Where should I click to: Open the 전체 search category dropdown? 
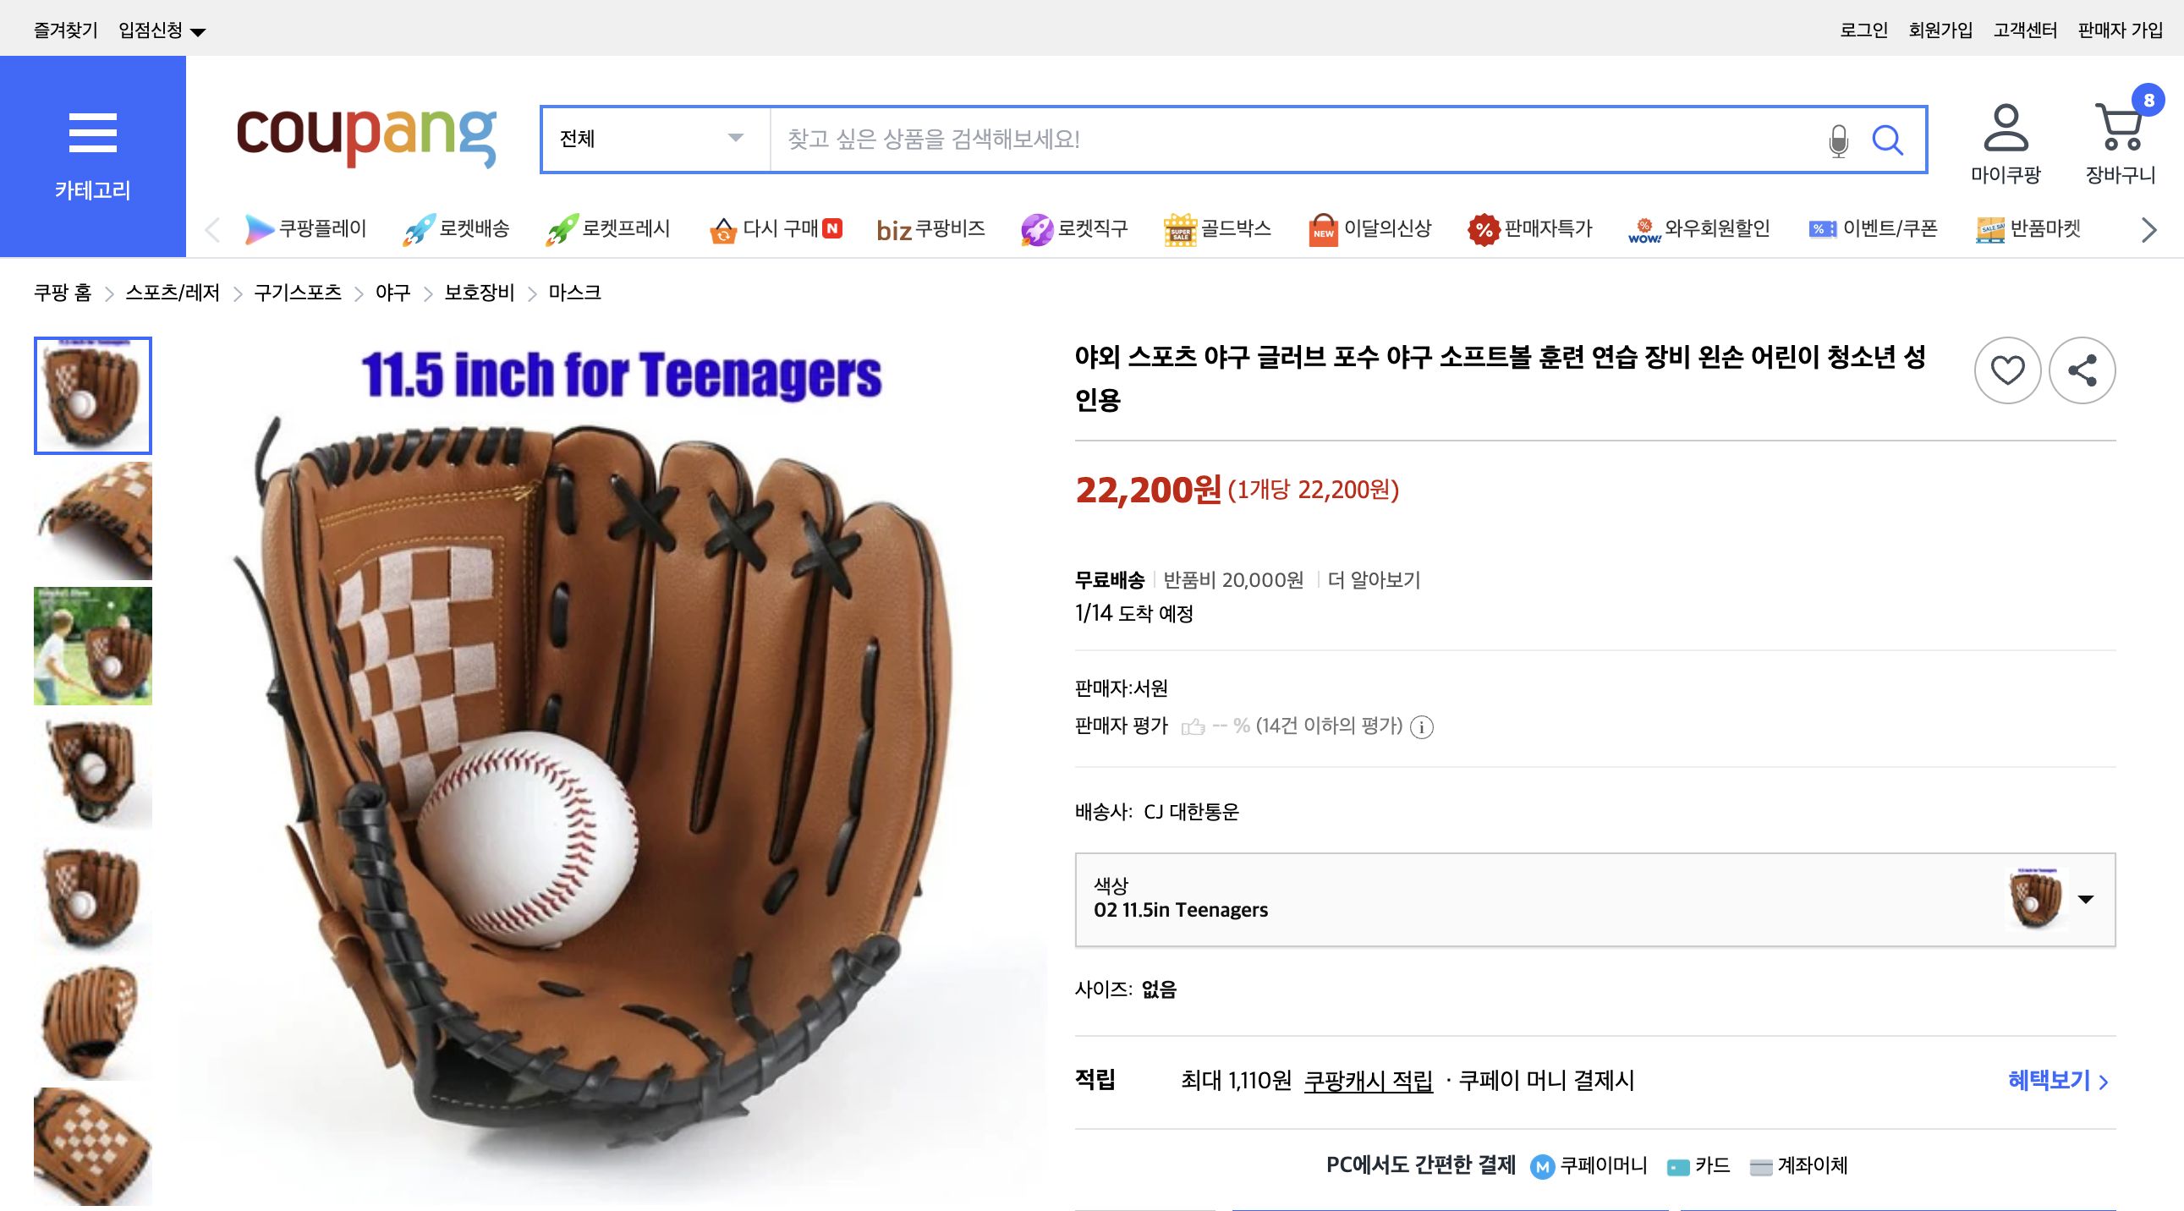click(x=651, y=140)
